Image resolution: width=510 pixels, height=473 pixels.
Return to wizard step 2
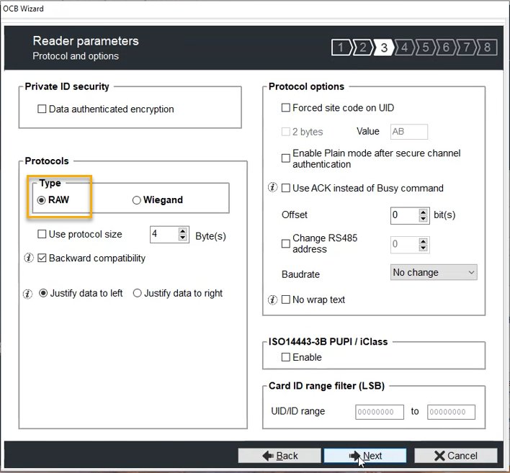click(362, 48)
